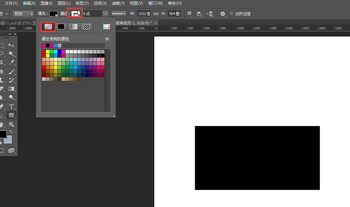Viewport: 350px width, 207px height.
Task: Open the color picker from the swatch popup
Action: pos(106,26)
